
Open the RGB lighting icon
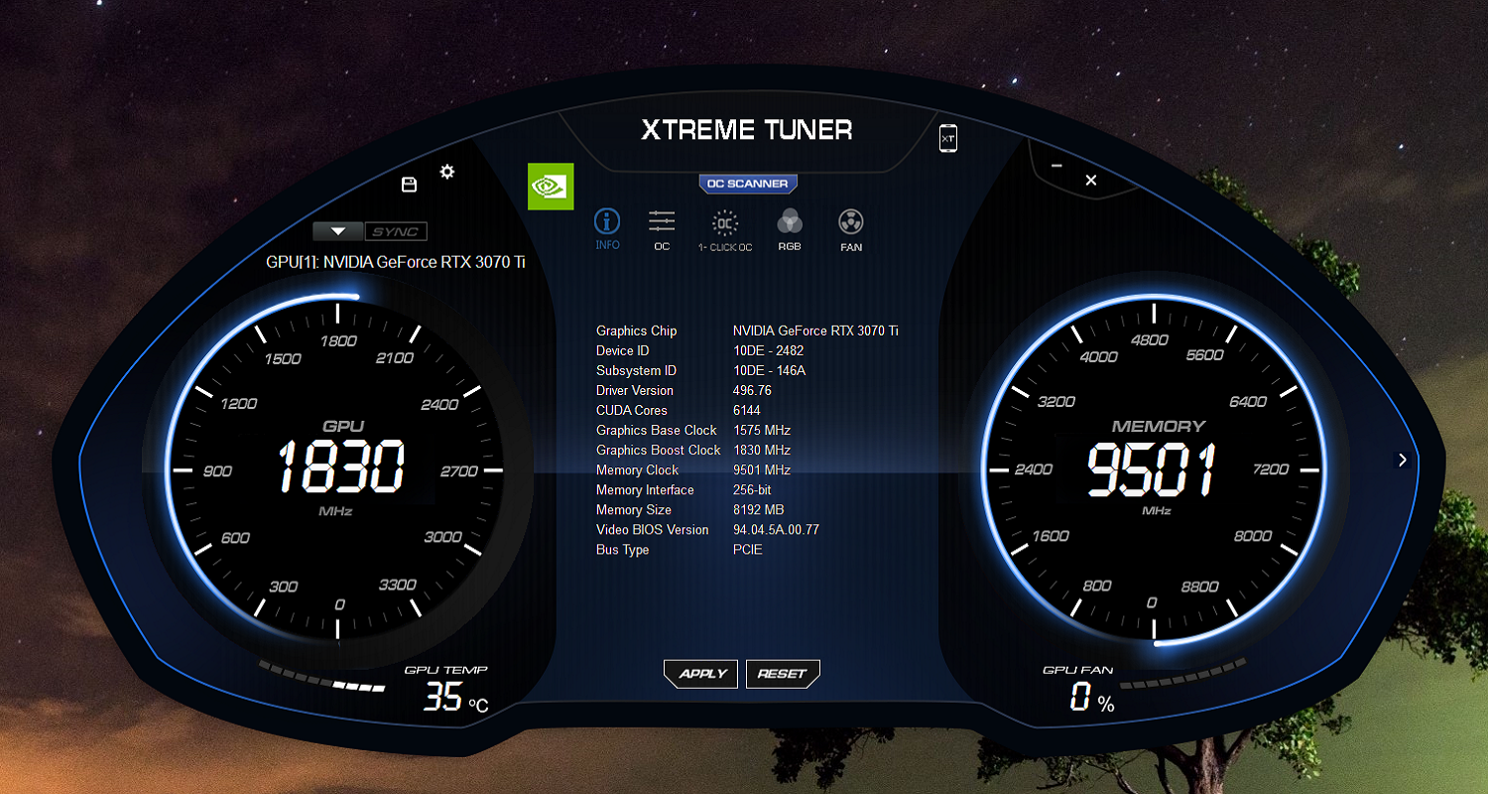(790, 222)
